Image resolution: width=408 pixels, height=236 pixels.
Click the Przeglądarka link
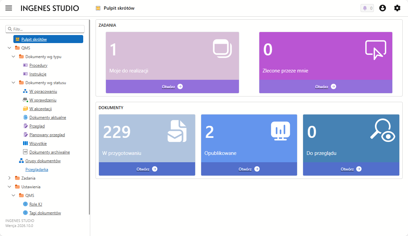(x=37, y=170)
